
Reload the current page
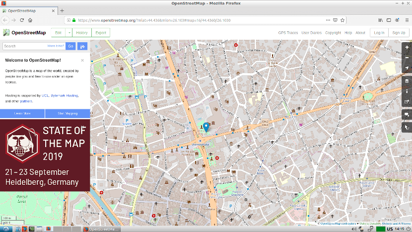[x=22, y=20]
